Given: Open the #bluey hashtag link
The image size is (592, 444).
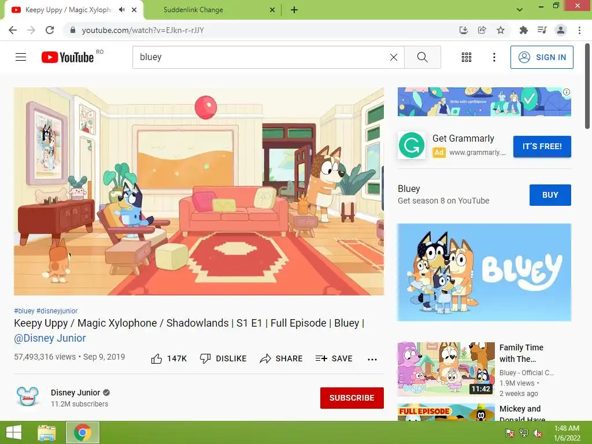Looking at the screenshot, I should [x=24, y=310].
